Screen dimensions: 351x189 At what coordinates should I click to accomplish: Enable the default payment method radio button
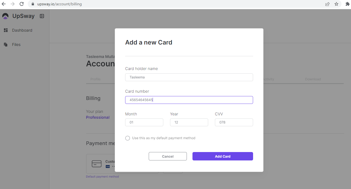pyautogui.click(x=128, y=138)
